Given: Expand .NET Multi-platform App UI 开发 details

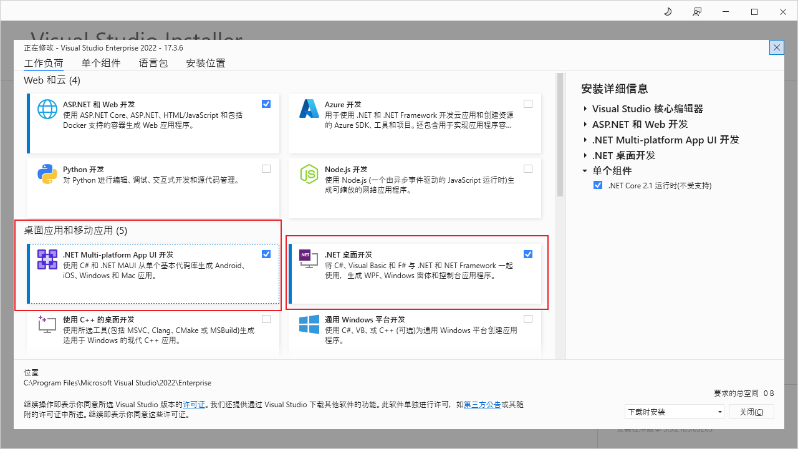Looking at the screenshot, I should (585, 140).
